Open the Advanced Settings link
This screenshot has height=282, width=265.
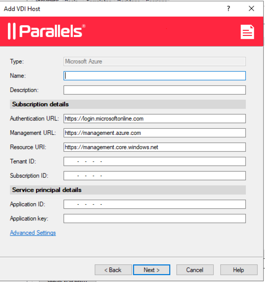33,233
